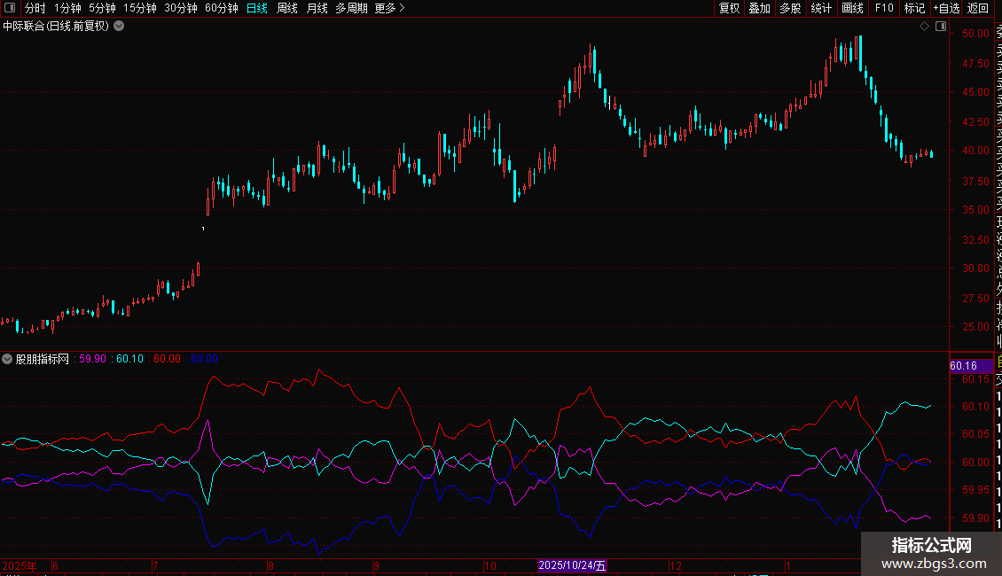Open the 多股 multi-stock view
Screen dimensions: 1002x576
790,8
